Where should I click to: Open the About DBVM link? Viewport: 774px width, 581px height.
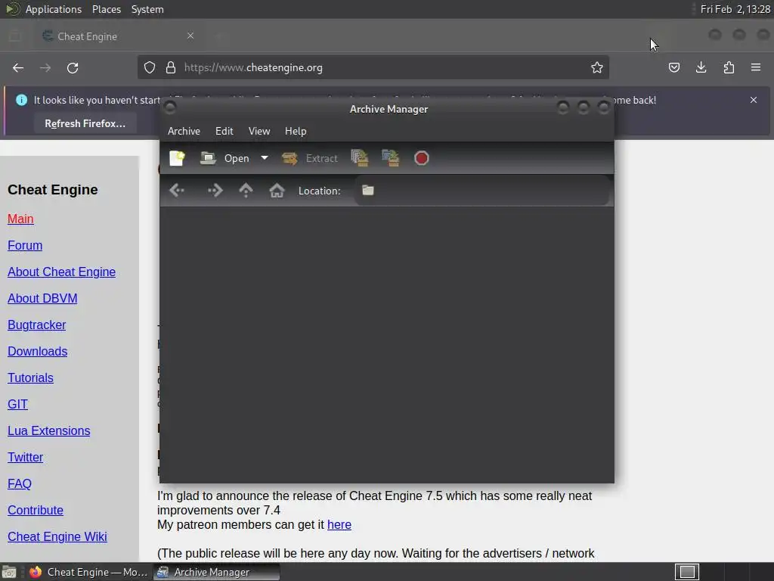click(42, 298)
